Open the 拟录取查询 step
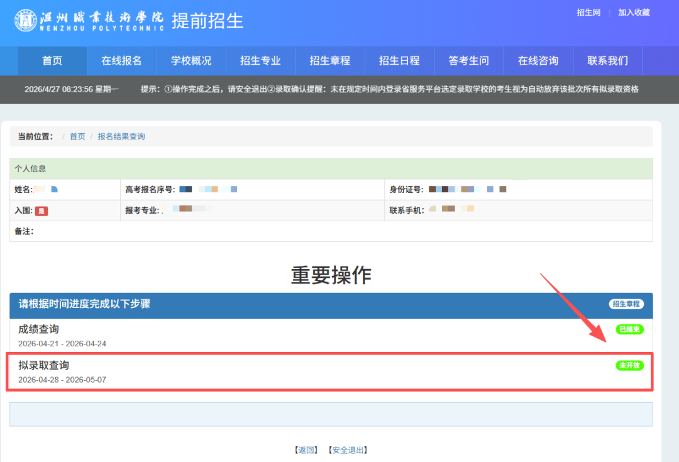This screenshot has height=462, width=679. click(43, 365)
